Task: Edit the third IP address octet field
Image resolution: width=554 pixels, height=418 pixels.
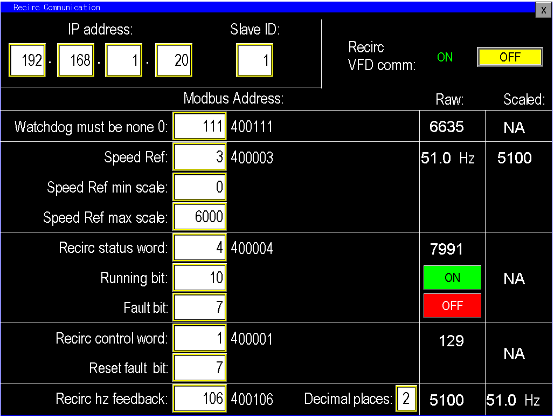Action: [124, 60]
